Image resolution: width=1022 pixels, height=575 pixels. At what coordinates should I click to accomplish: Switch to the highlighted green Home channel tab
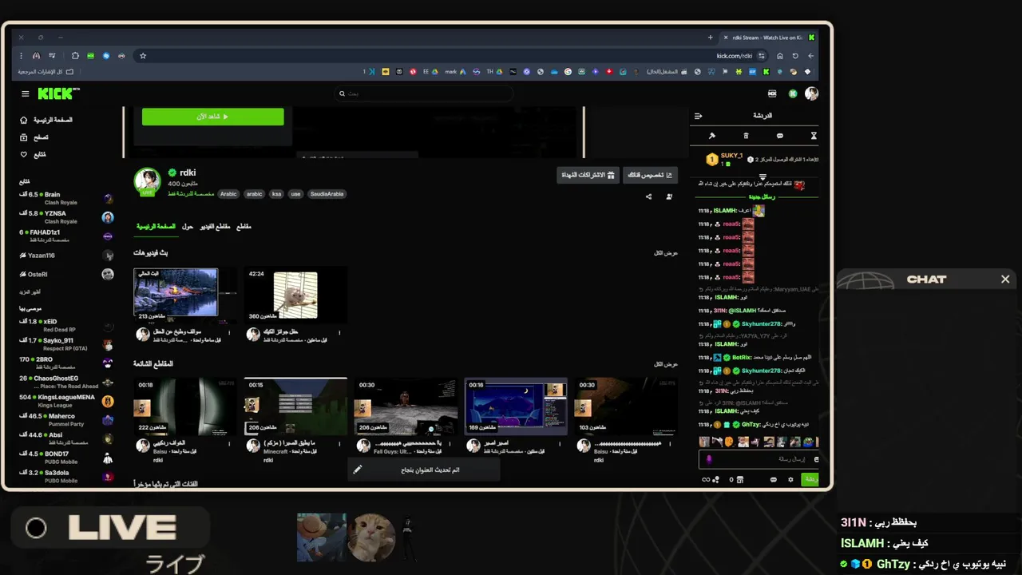coord(156,226)
